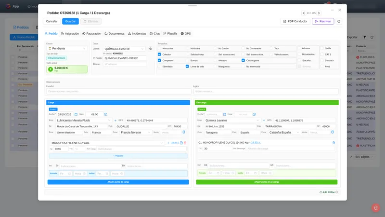Open the Cataluña España zone dropdown
Image resolution: width=385 pixels, height=217 pixels.
click(284, 132)
